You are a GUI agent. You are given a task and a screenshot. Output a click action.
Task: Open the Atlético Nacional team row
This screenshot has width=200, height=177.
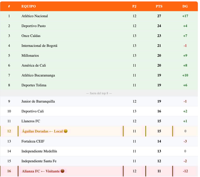(x=35, y=16)
